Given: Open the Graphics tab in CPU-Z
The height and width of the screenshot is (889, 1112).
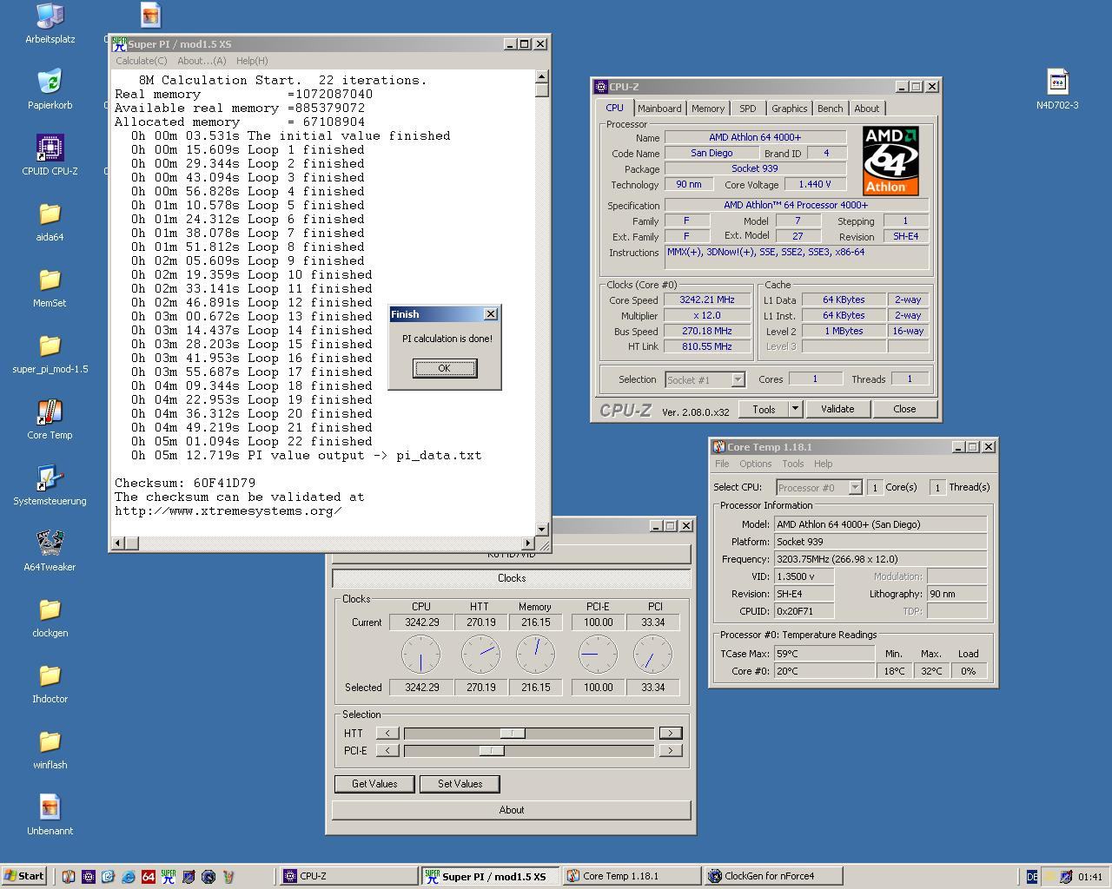Looking at the screenshot, I should click(790, 109).
